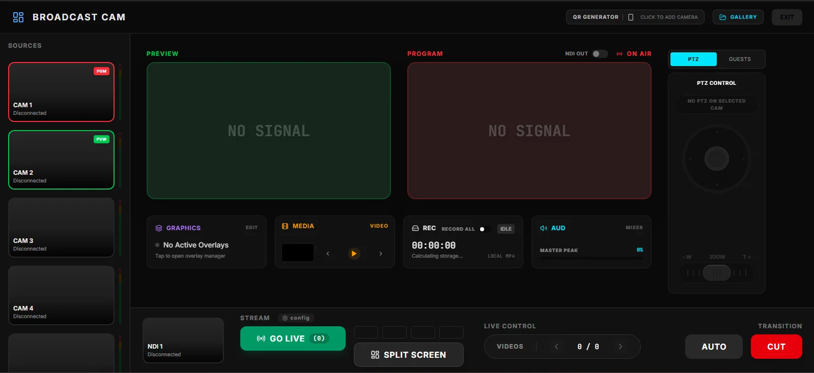The height and width of the screenshot is (373, 814).
Task: Switch to the PTZ tab
Action: pos(693,59)
